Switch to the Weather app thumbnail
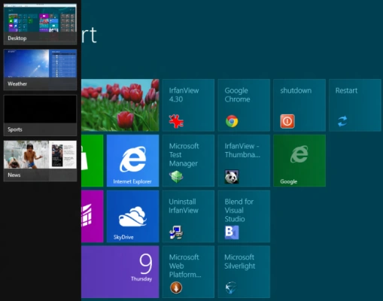 coord(40,69)
